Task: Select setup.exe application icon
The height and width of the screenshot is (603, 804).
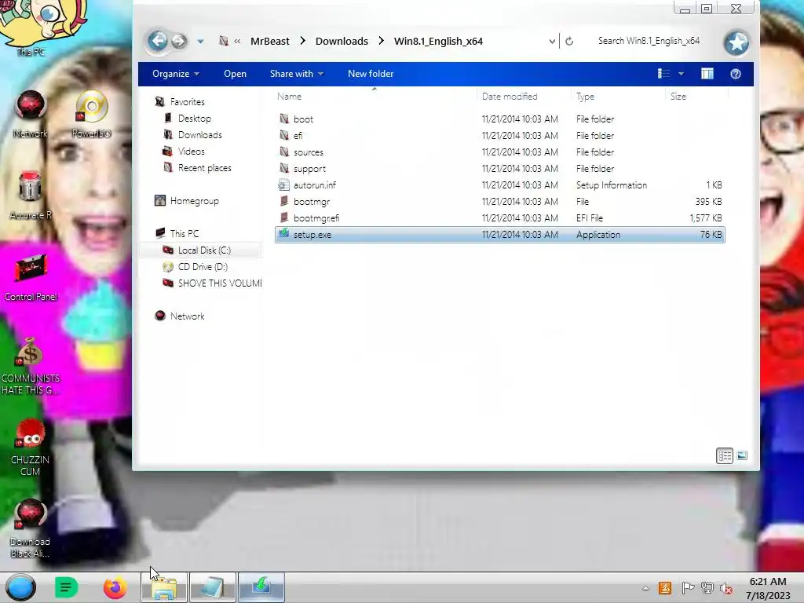Action: click(283, 234)
